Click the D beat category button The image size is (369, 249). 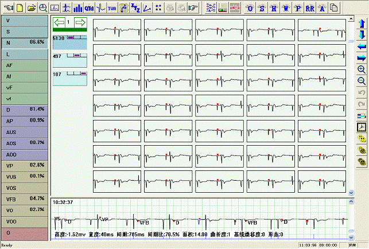[x=24, y=109]
